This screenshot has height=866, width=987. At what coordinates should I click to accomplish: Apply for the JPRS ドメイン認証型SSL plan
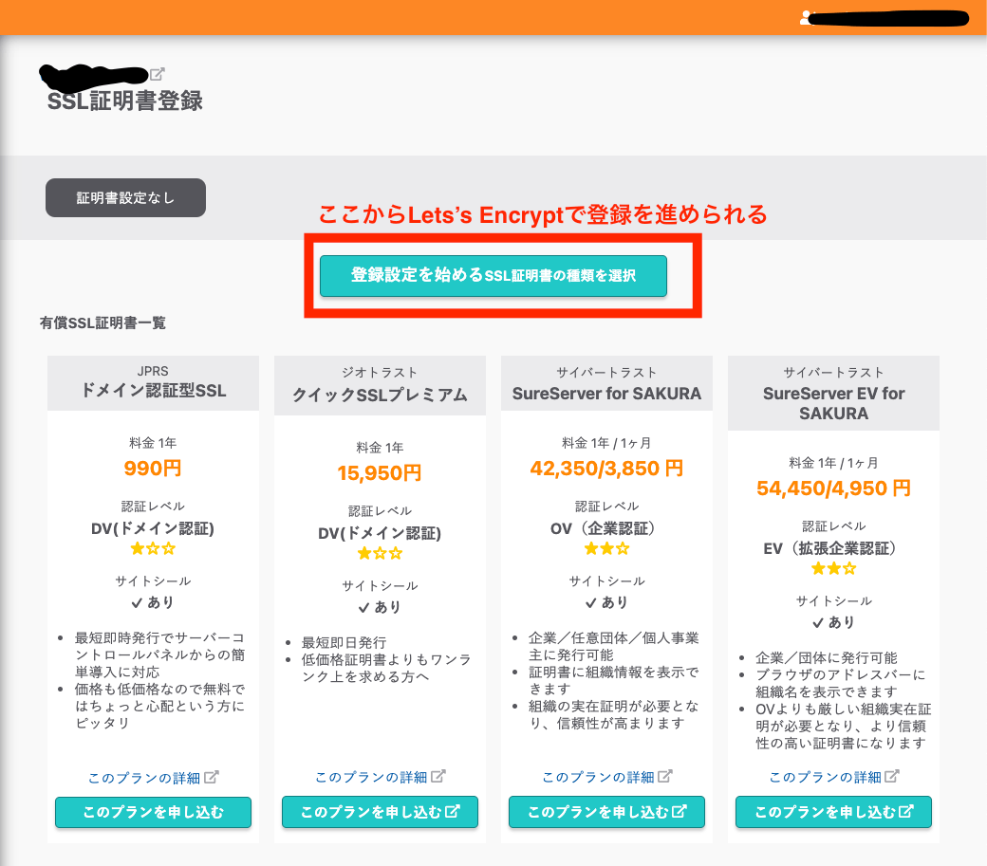153,812
